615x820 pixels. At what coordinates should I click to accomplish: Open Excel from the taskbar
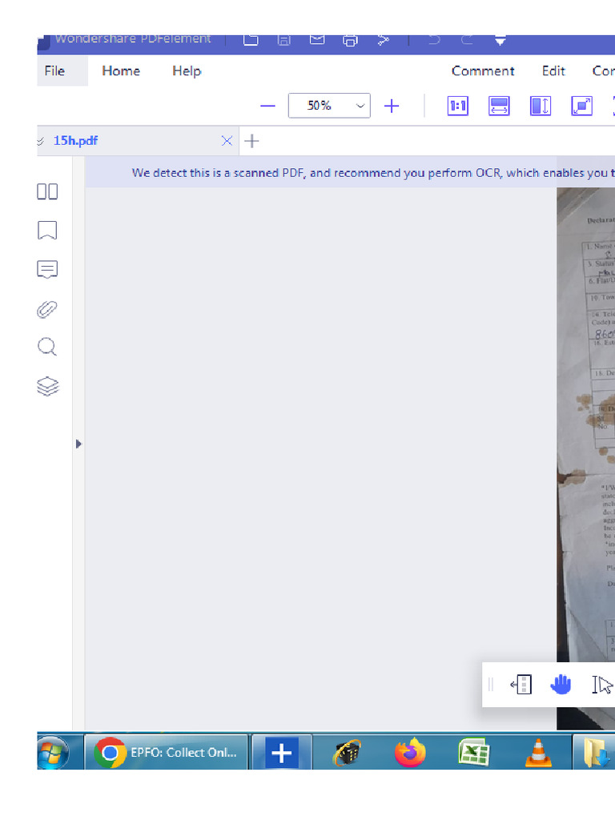click(474, 753)
